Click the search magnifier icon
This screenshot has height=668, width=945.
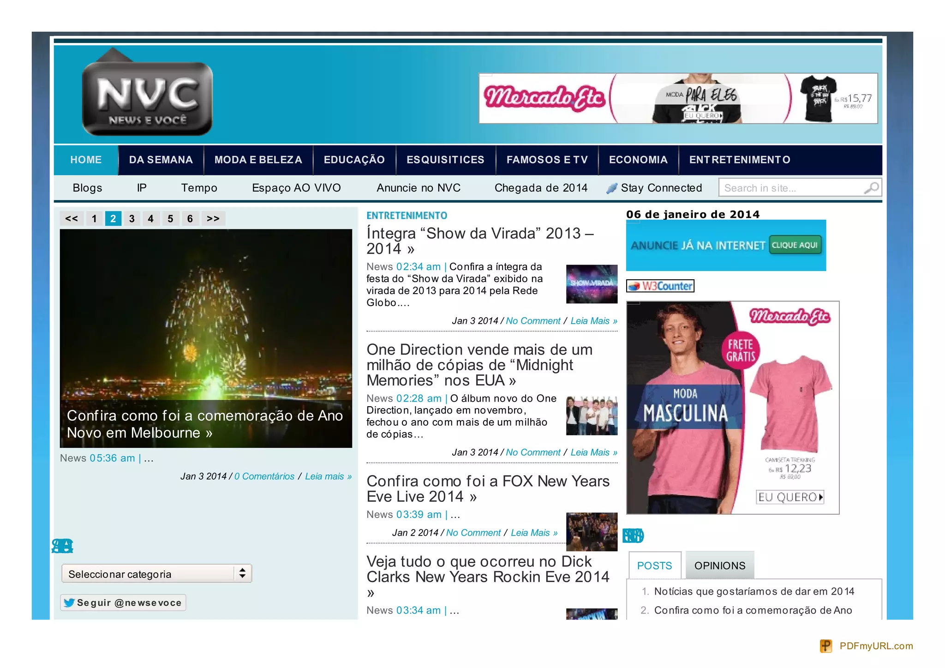click(871, 188)
